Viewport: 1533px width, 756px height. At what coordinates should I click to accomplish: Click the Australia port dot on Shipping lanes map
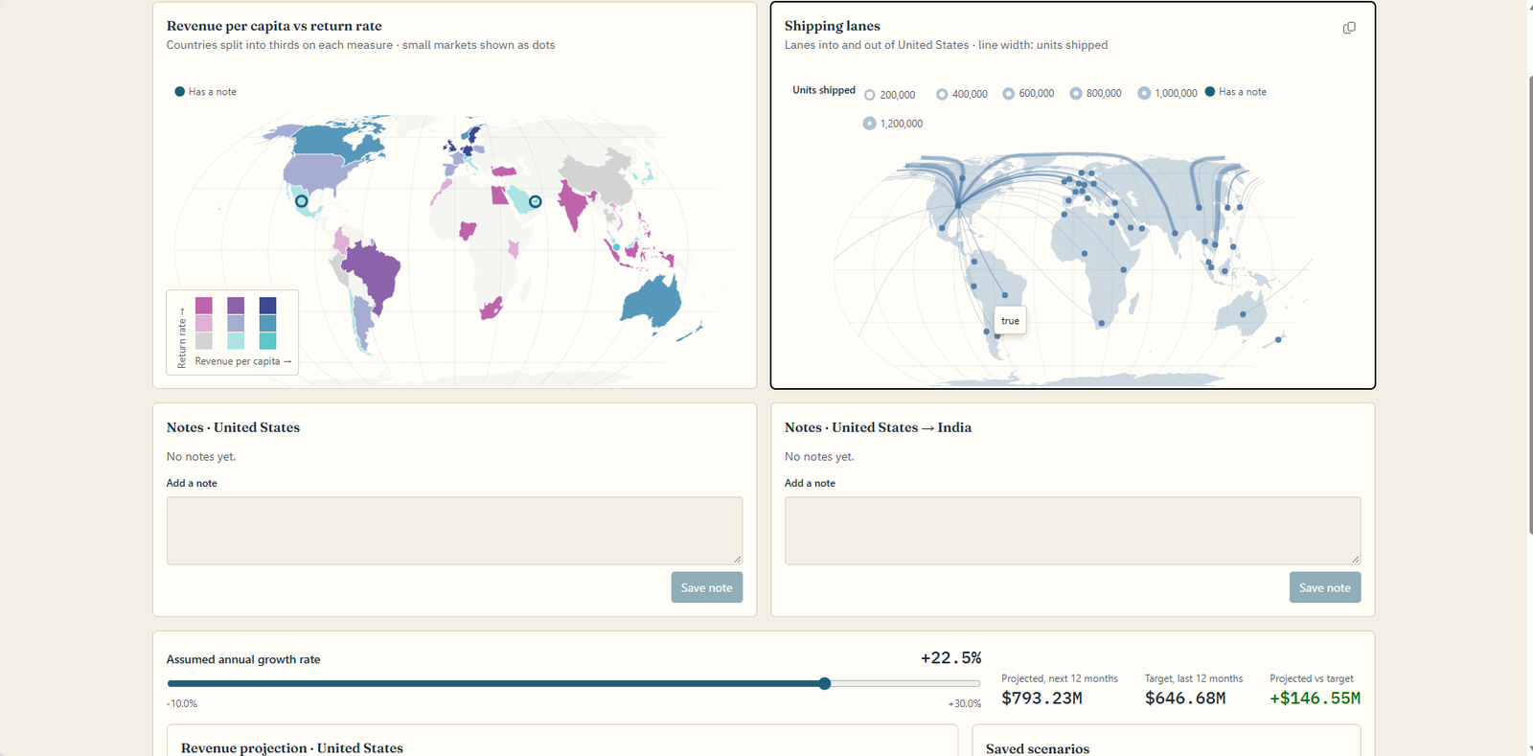pos(1243,314)
